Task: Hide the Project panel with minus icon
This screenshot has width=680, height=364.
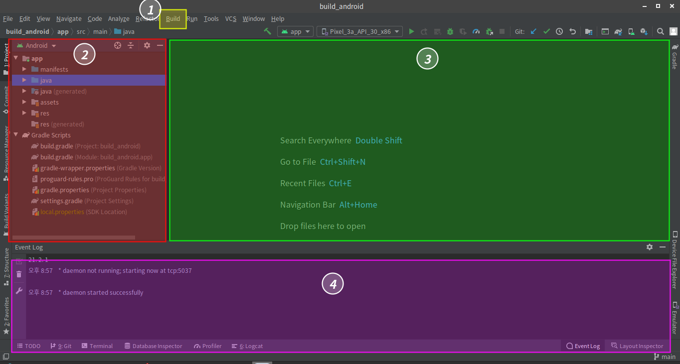Action: (160, 45)
